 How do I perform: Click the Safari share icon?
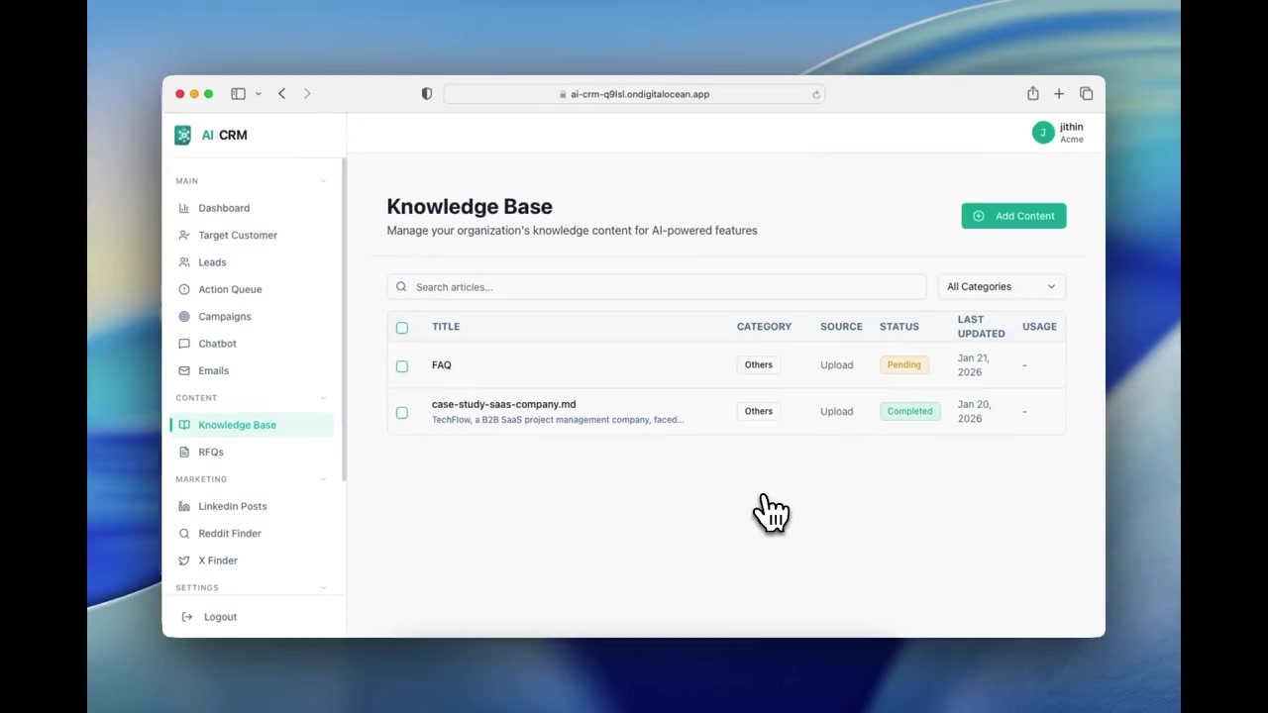[x=1032, y=94]
